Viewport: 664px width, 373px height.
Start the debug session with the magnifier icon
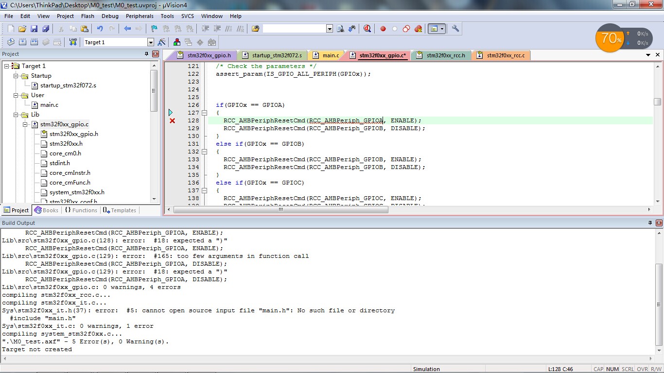(x=367, y=29)
